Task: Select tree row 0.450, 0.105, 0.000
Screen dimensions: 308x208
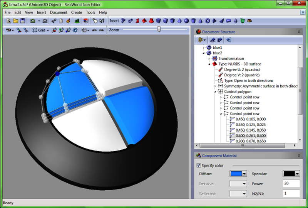Action: click(251, 119)
